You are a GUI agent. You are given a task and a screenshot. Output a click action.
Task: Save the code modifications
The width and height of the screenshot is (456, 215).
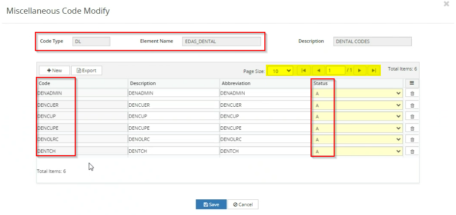coord(211,204)
